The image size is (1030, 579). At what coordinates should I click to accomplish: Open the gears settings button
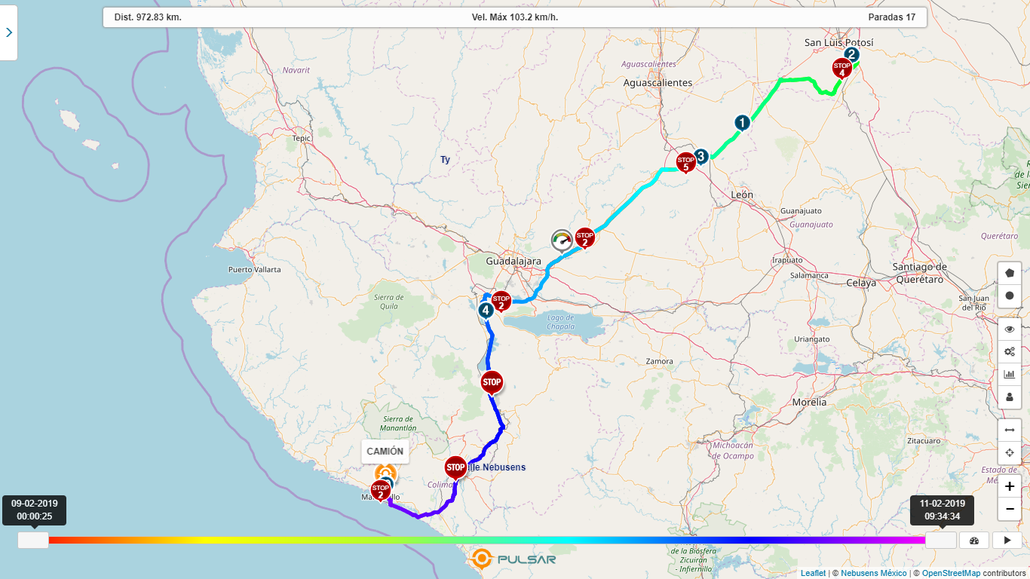(x=1010, y=351)
